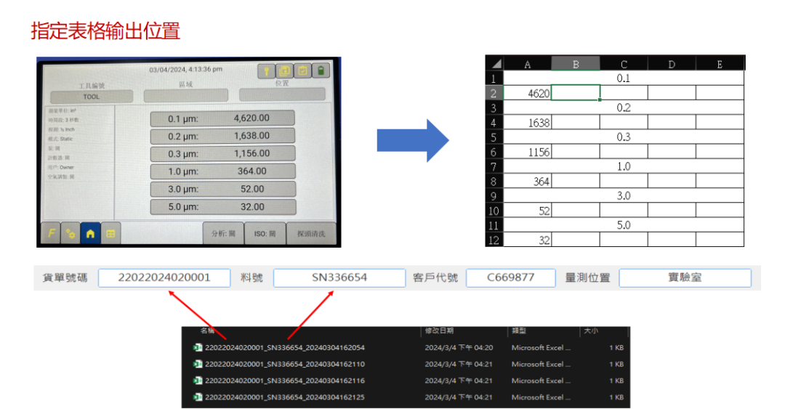Image resolution: width=785 pixels, height=409 pixels.
Task: Toggle the 分析: 關 analysis switch
Action: coord(223,233)
